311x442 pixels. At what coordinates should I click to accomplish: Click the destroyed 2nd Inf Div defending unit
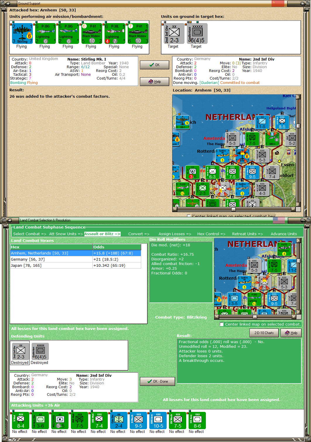click(x=20, y=351)
